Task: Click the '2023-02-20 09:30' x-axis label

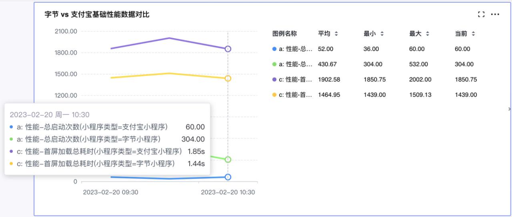Action: click(x=110, y=192)
